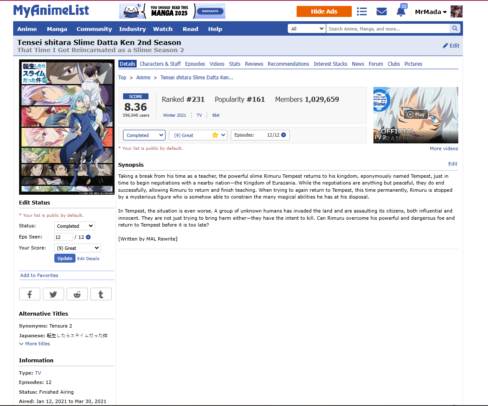Switch to the News tab
Viewport: 488px width, 406px height.
coord(358,64)
